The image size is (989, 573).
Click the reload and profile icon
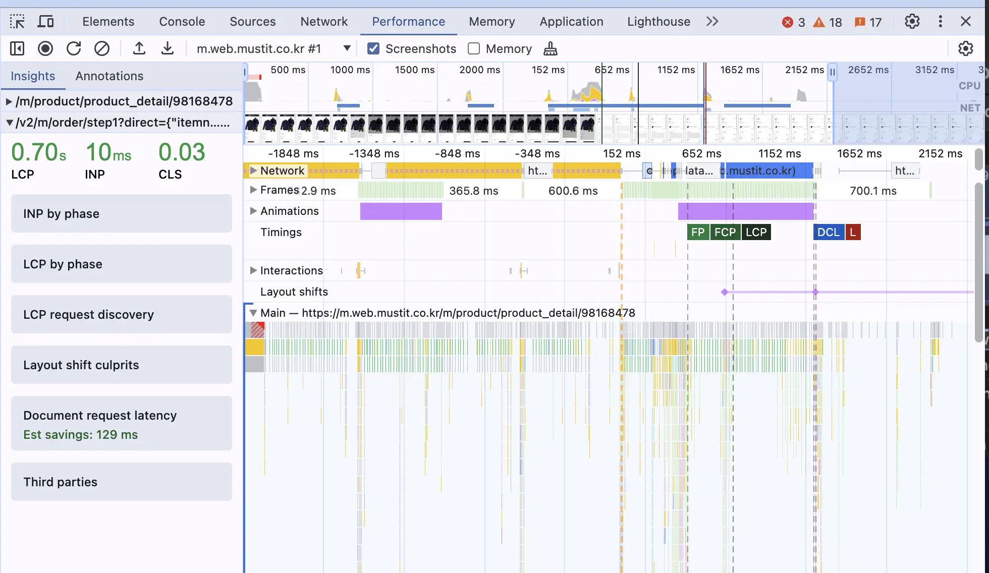point(73,48)
